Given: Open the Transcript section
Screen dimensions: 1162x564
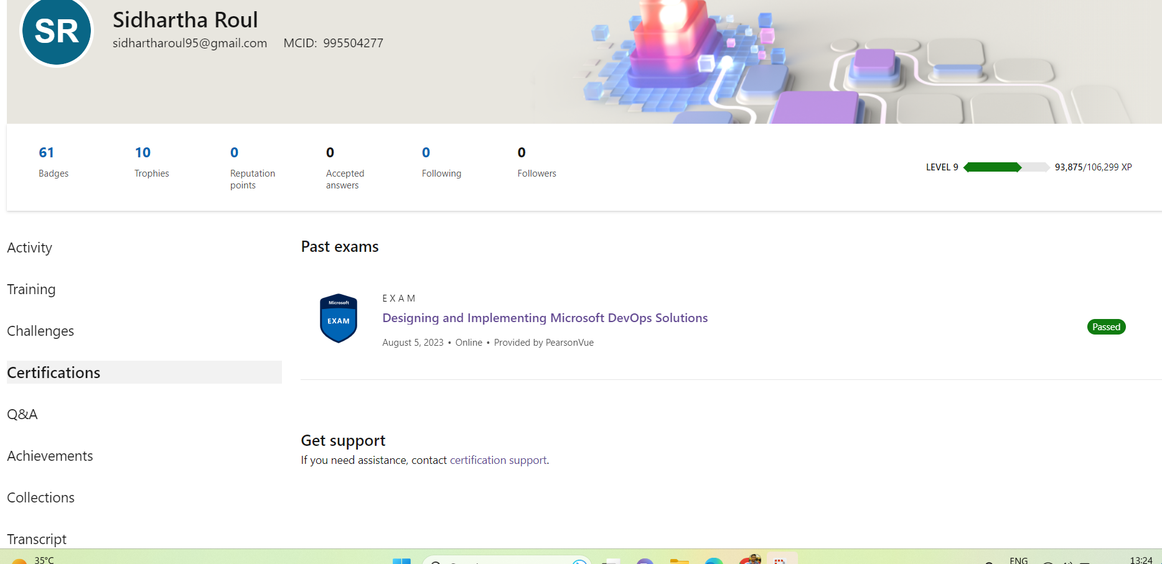Looking at the screenshot, I should pyautogui.click(x=37, y=539).
